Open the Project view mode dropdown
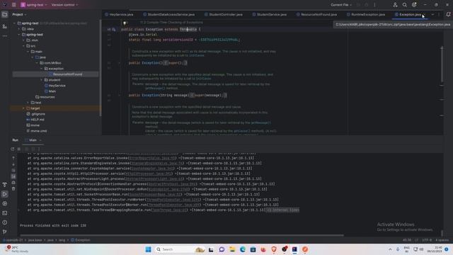 19,14
